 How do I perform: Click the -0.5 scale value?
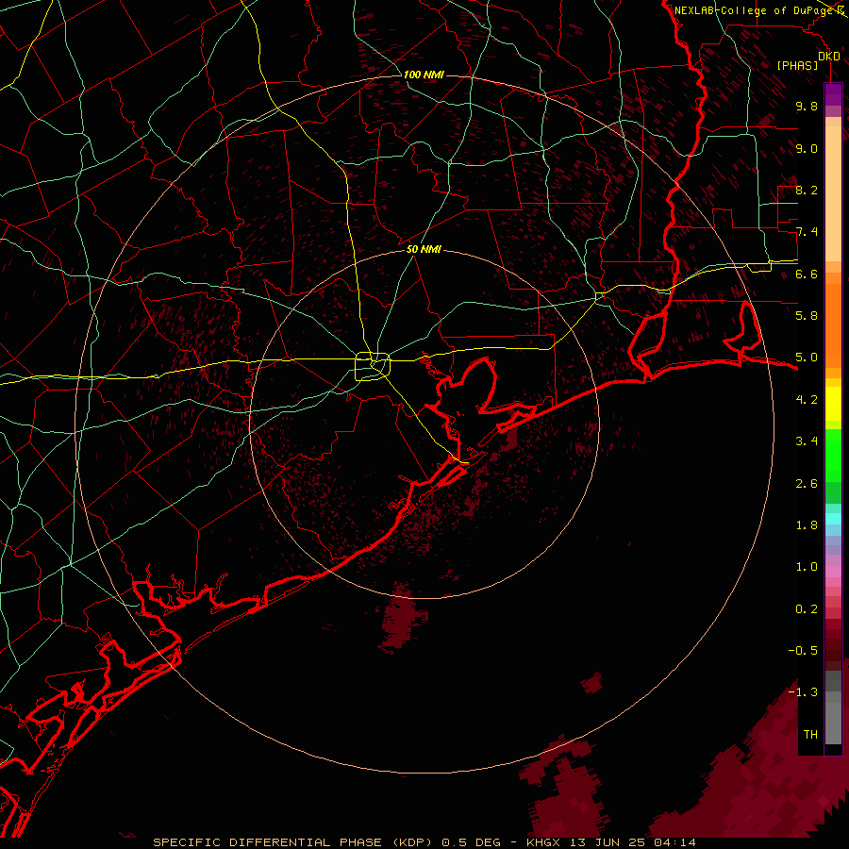(x=803, y=651)
